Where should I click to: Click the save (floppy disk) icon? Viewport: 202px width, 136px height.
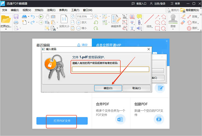(x=16, y=17)
